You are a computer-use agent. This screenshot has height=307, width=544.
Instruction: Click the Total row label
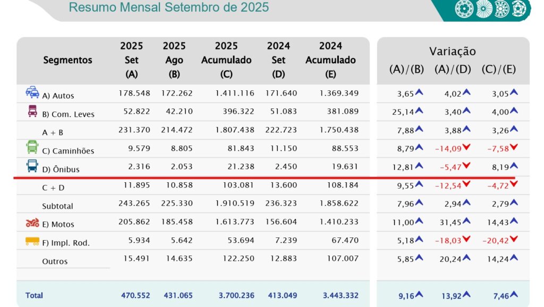click(x=34, y=295)
